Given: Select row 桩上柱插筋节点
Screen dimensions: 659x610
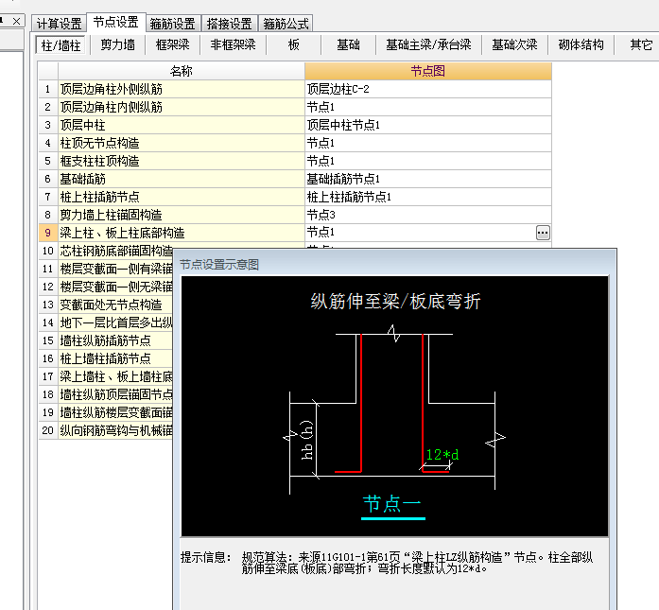Looking at the screenshot, I should coord(182,197).
